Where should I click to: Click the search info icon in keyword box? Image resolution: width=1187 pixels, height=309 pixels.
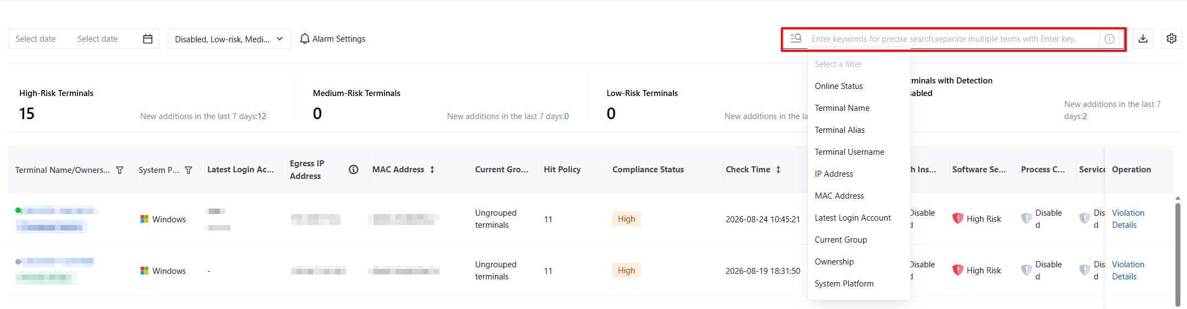(x=1110, y=39)
